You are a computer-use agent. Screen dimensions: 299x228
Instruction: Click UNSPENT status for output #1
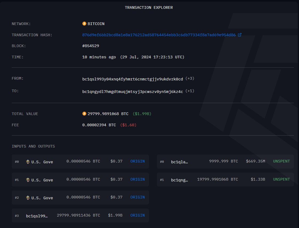281,179
